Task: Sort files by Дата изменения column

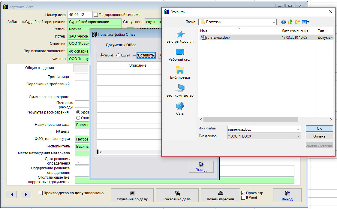Action: point(295,31)
